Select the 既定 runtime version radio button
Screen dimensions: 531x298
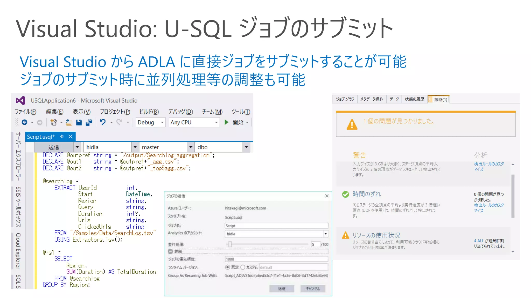coord(227,267)
